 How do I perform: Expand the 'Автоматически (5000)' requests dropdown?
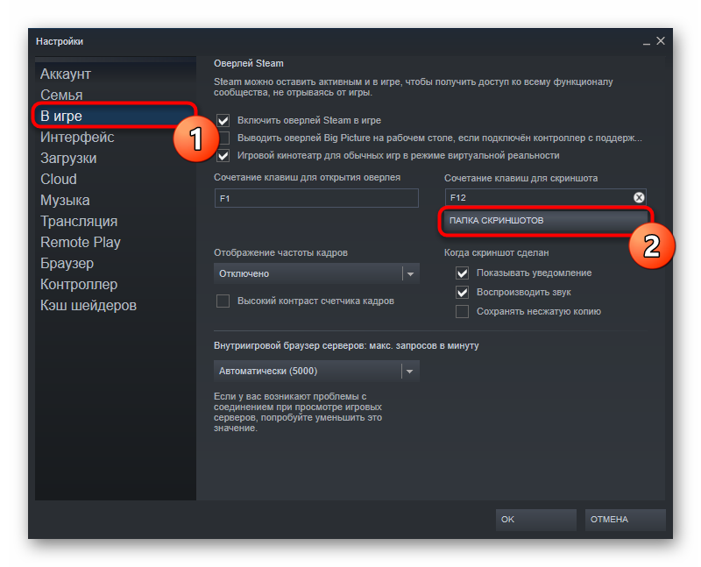click(x=316, y=372)
